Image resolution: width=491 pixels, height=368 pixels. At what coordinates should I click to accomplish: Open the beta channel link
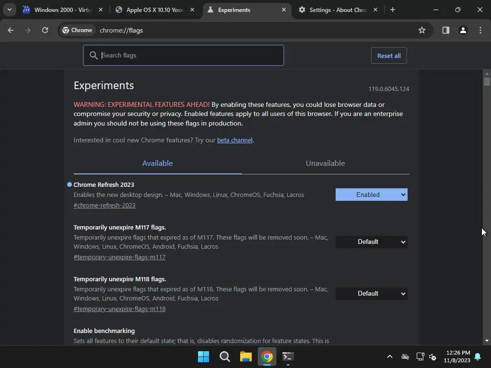(x=235, y=140)
